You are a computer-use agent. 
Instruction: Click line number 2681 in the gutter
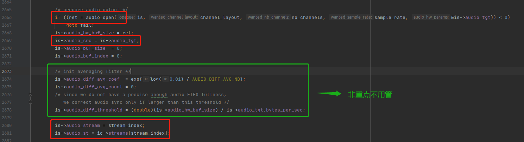6,133
